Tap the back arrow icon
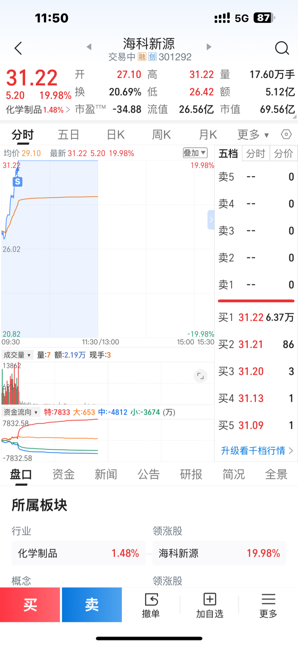298x646 pixels. coord(18,48)
